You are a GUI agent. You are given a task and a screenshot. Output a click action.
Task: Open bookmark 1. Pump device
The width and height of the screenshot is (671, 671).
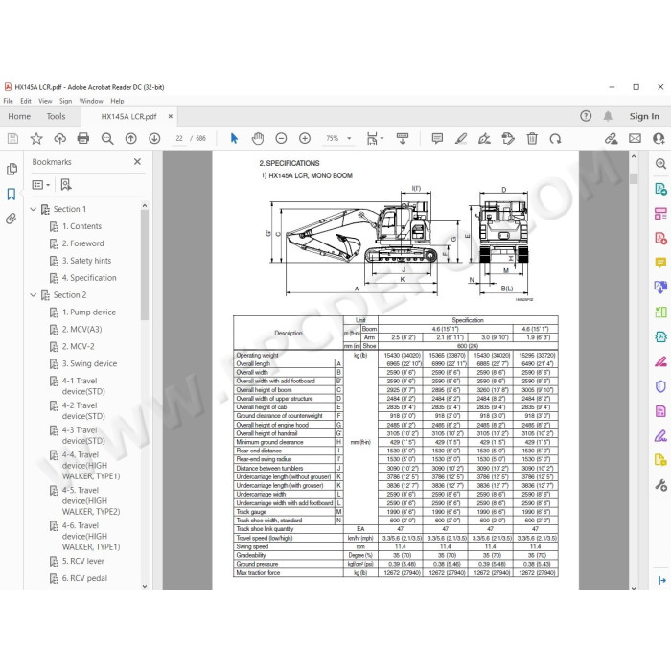click(x=89, y=312)
